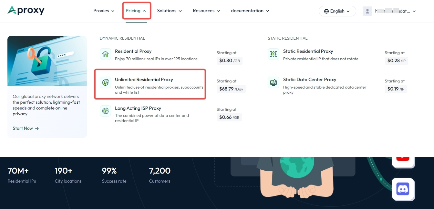Open the documentation menu

pos(250,11)
